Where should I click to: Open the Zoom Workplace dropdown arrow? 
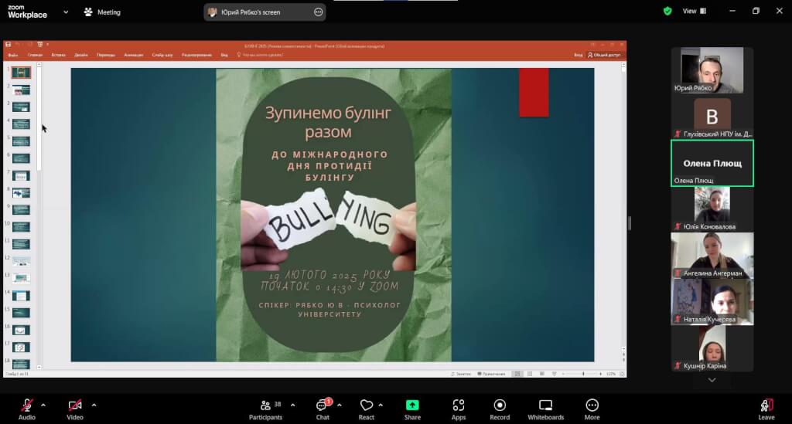(65, 12)
